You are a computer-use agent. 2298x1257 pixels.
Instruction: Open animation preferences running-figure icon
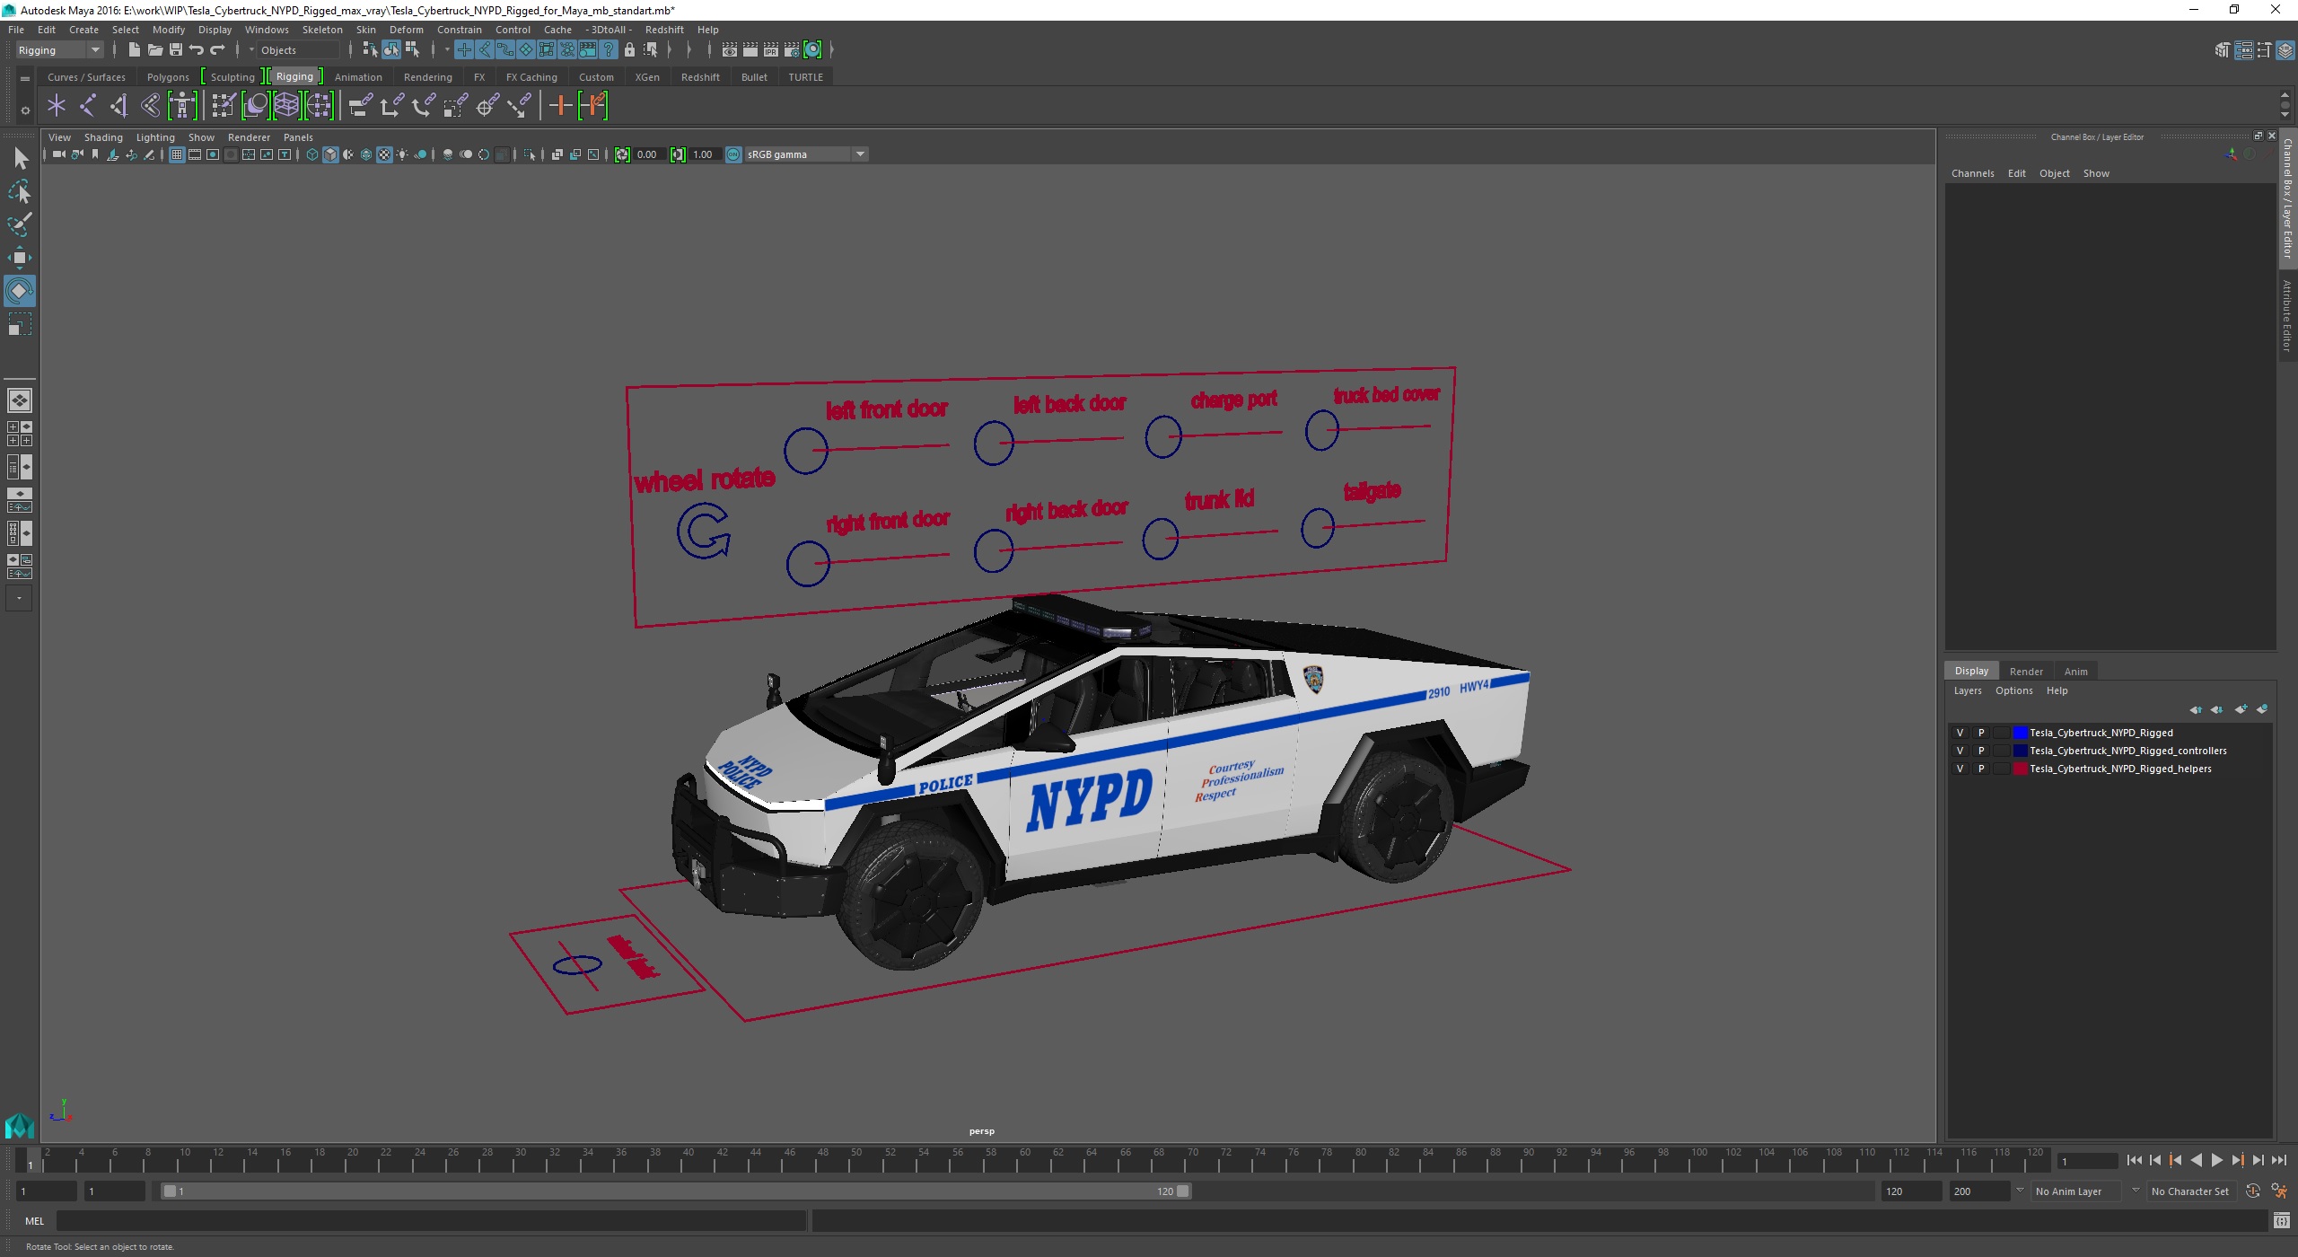[x=2279, y=1191]
